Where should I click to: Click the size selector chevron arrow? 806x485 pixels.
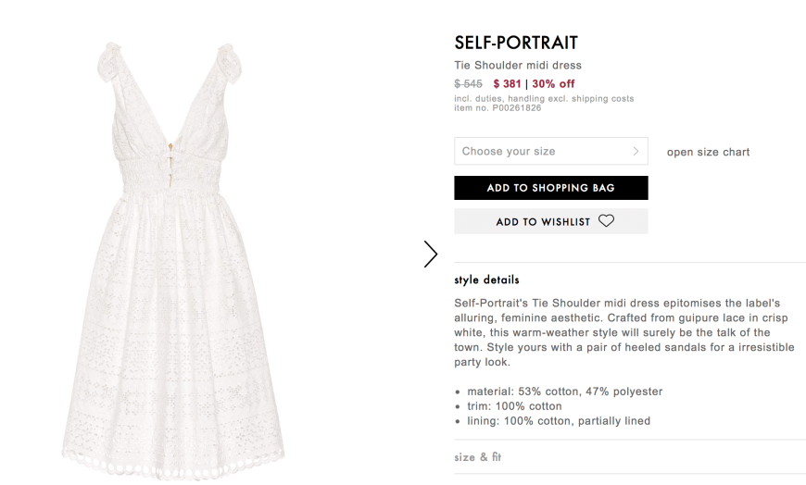coord(636,151)
